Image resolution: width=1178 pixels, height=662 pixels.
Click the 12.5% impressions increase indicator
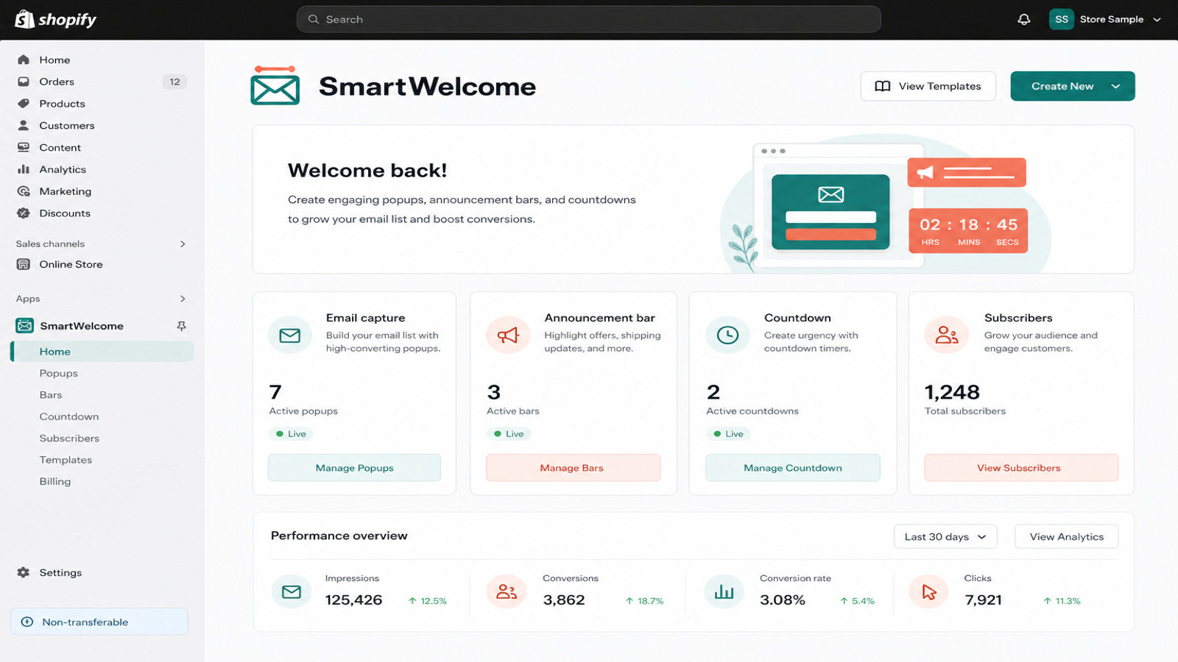pos(428,601)
